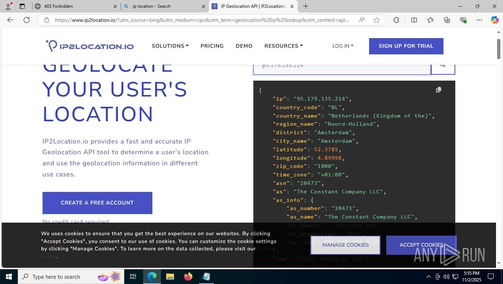Select the IP Geolocation API tab
Image resolution: width=503 pixels, height=284 pixels.
click(x=253, y=6)
